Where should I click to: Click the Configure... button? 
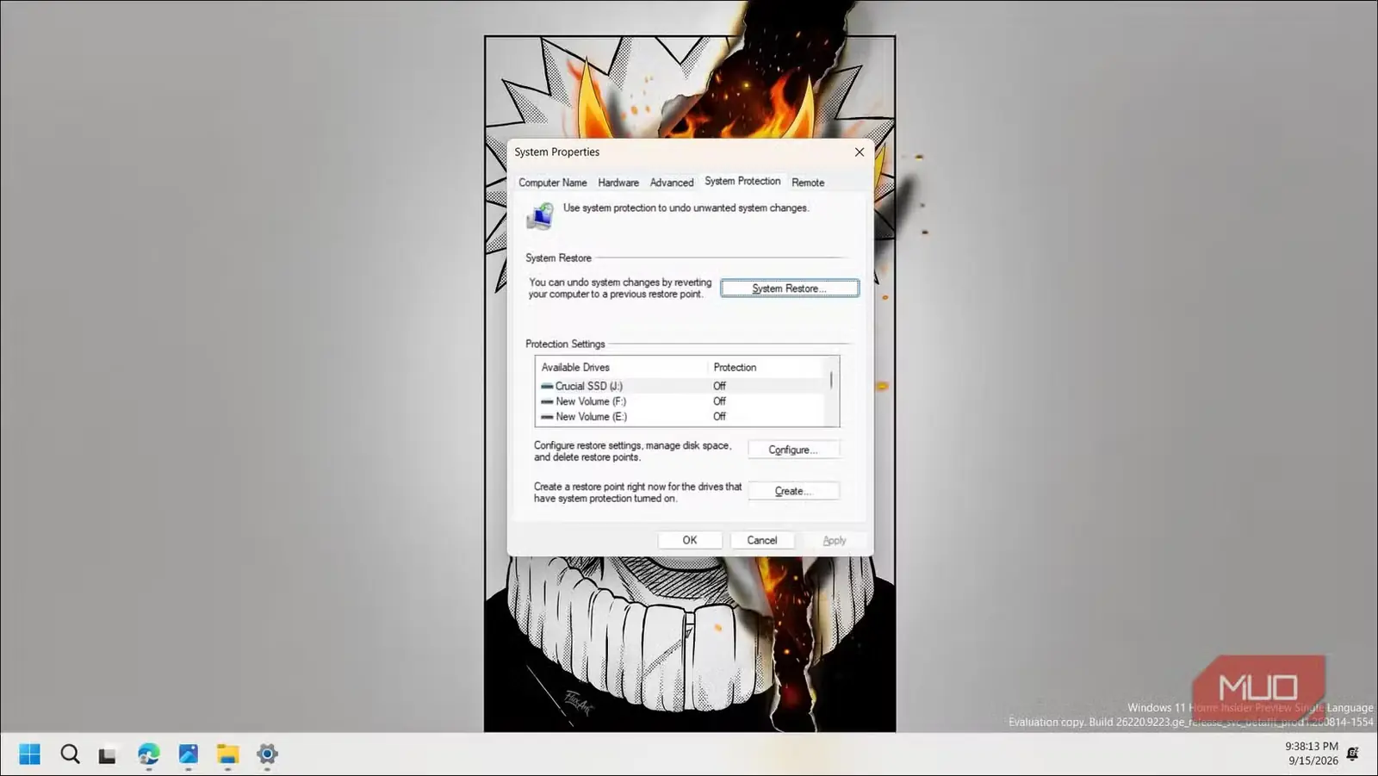click(x=793, y=450)
